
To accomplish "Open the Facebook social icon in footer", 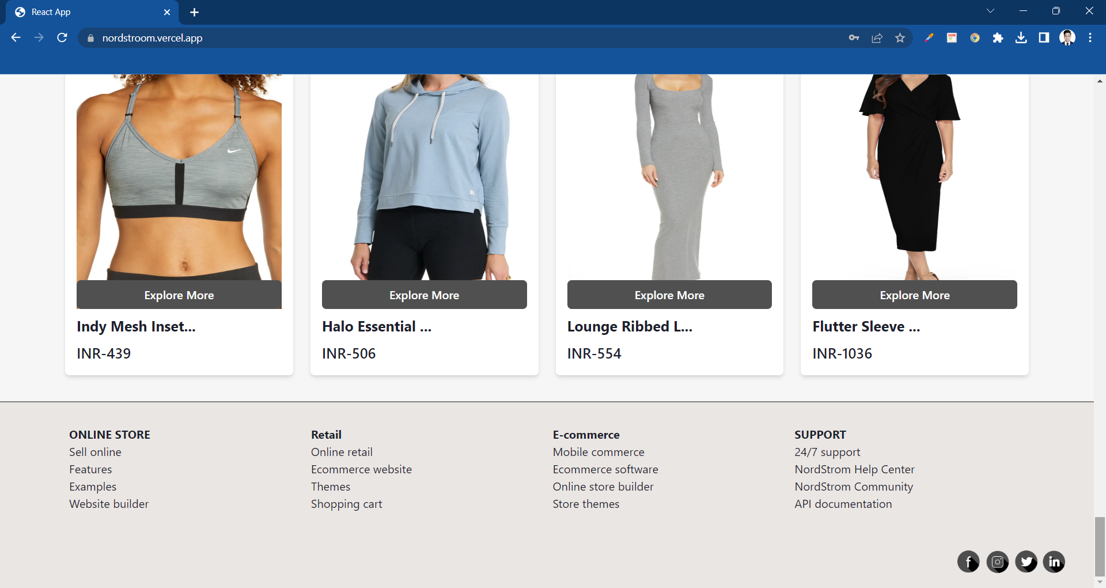I will (968, 561).
